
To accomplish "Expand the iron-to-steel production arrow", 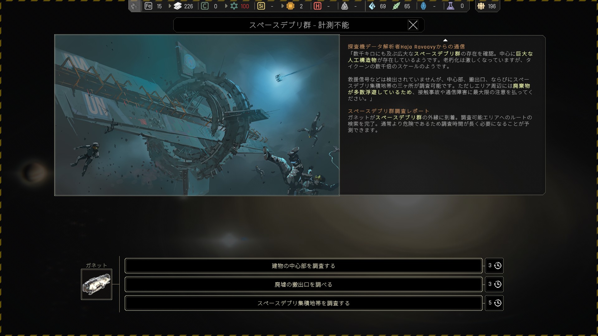I will (x=170, y=6).
